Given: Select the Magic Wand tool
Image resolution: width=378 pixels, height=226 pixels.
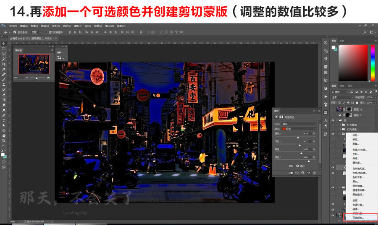Looking at the screenshot, I should point(4,59).
